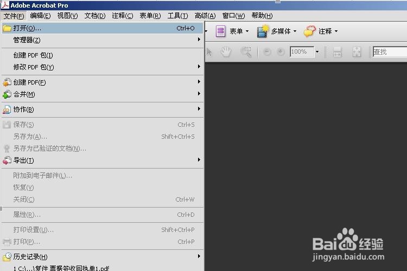
Task: Expand the Create PDF submenu arrow
Action: pos(199,82)
